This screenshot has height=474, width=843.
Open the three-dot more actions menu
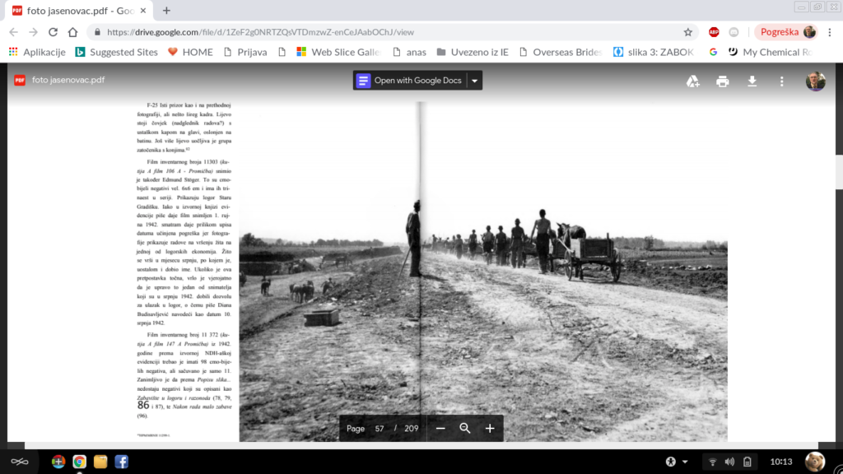(781, 81)
